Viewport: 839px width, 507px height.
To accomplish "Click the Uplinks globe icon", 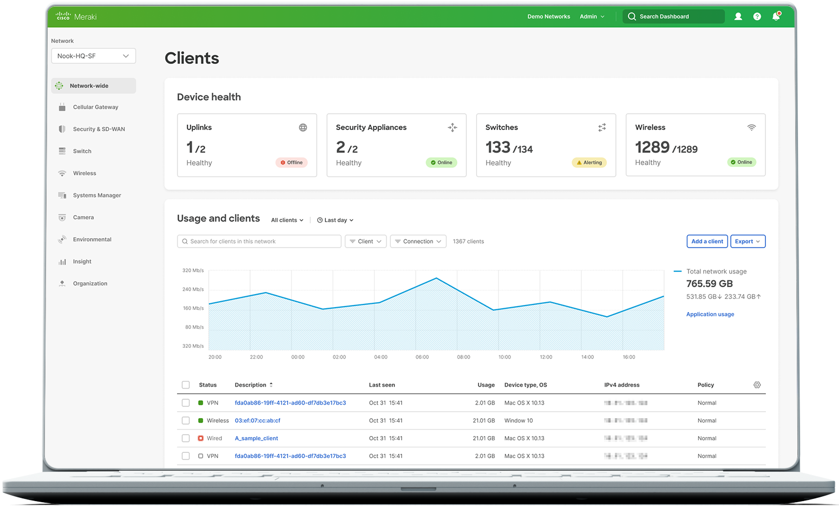I will coord(303,128).
